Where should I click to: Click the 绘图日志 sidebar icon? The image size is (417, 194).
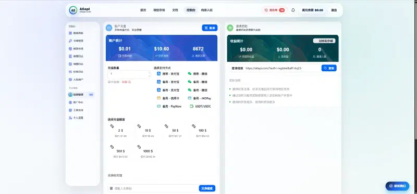pyautogui.click(x=70, y=64)
